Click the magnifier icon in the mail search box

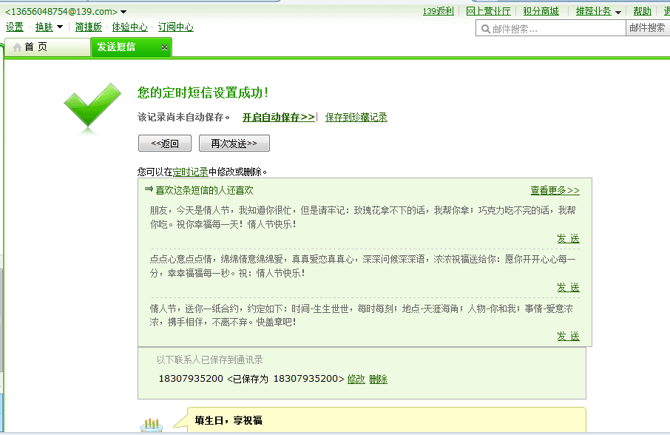coord(486,27)
